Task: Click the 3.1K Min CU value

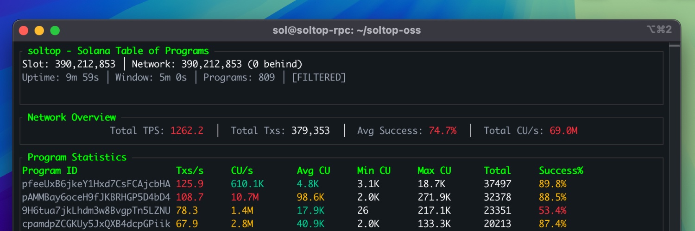Action: coord(368,184)
